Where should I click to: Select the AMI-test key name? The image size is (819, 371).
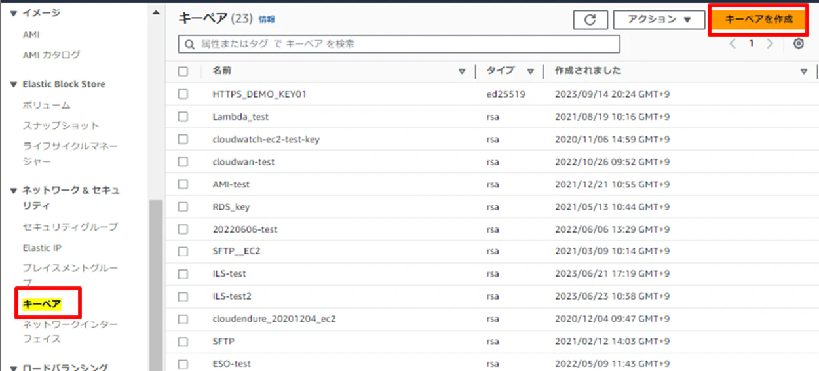[231, 184]
